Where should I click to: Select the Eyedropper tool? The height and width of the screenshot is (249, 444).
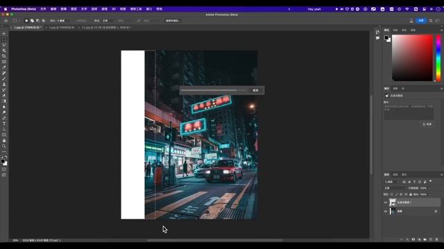click(x=4, y=68)
